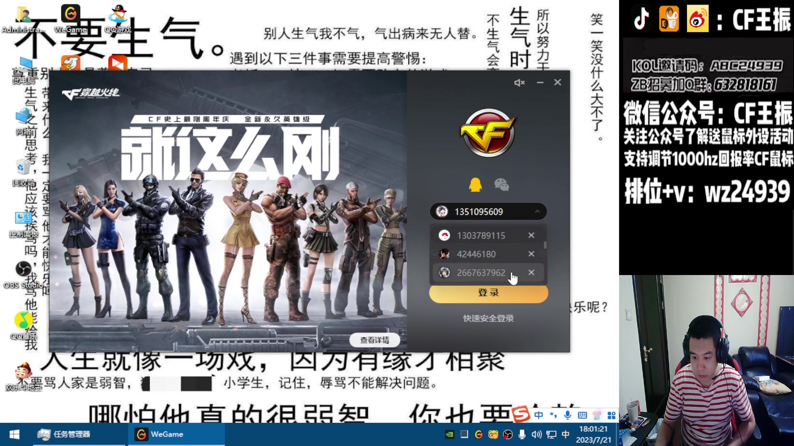794x446 pixels.
Task: Remove saved account 2667637962
Action: pos(531,273)
